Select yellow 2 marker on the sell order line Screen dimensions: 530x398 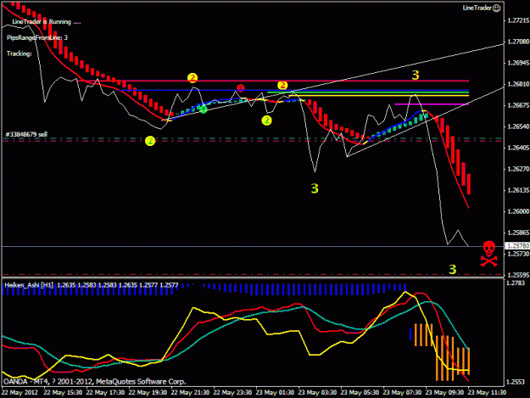150,141
